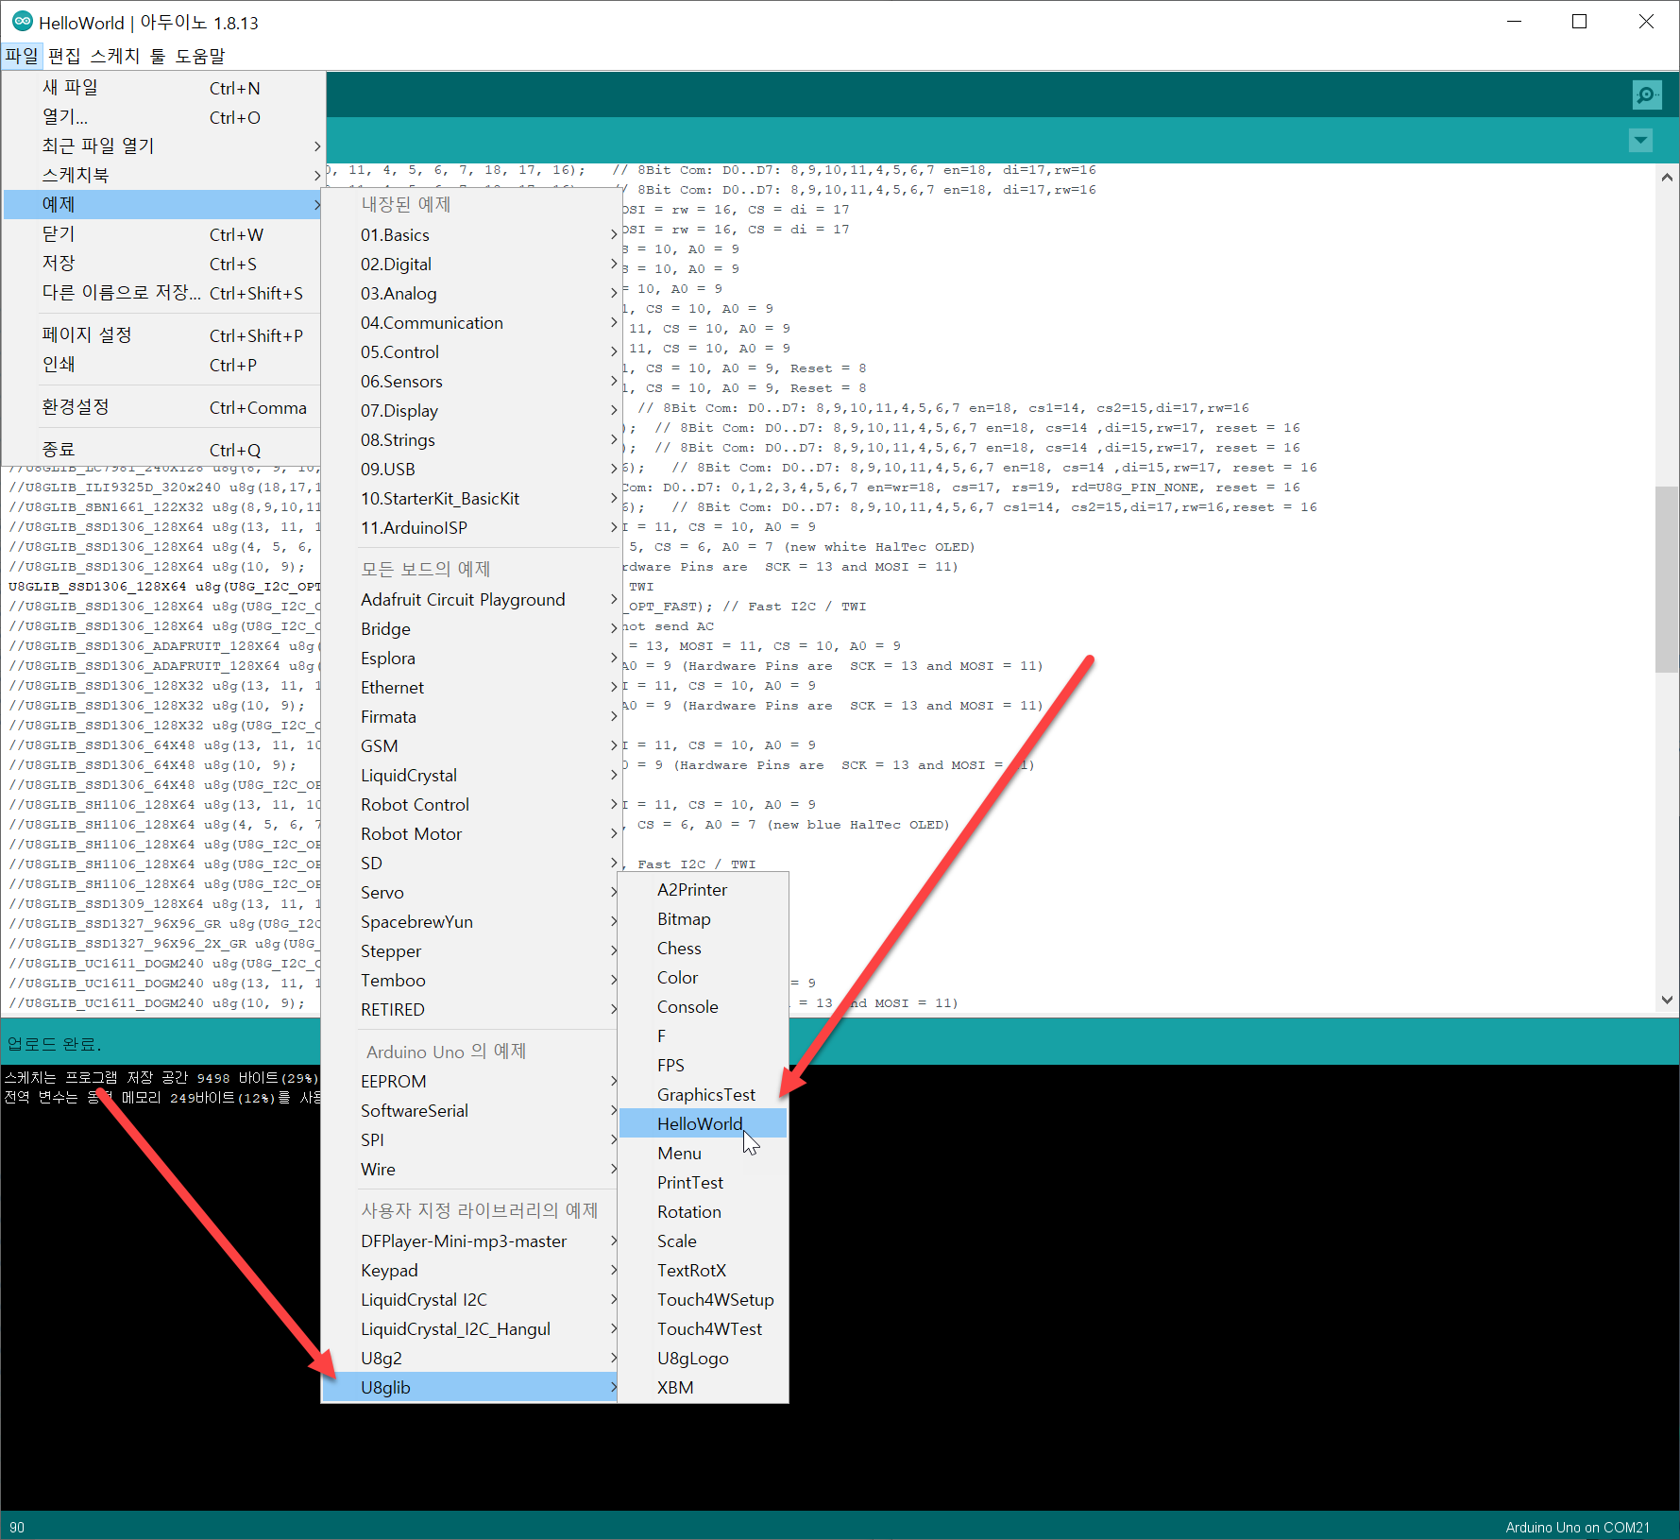
Task: Click the editor vertical scrollbar thumb
Action: [x=1667, y=579]
